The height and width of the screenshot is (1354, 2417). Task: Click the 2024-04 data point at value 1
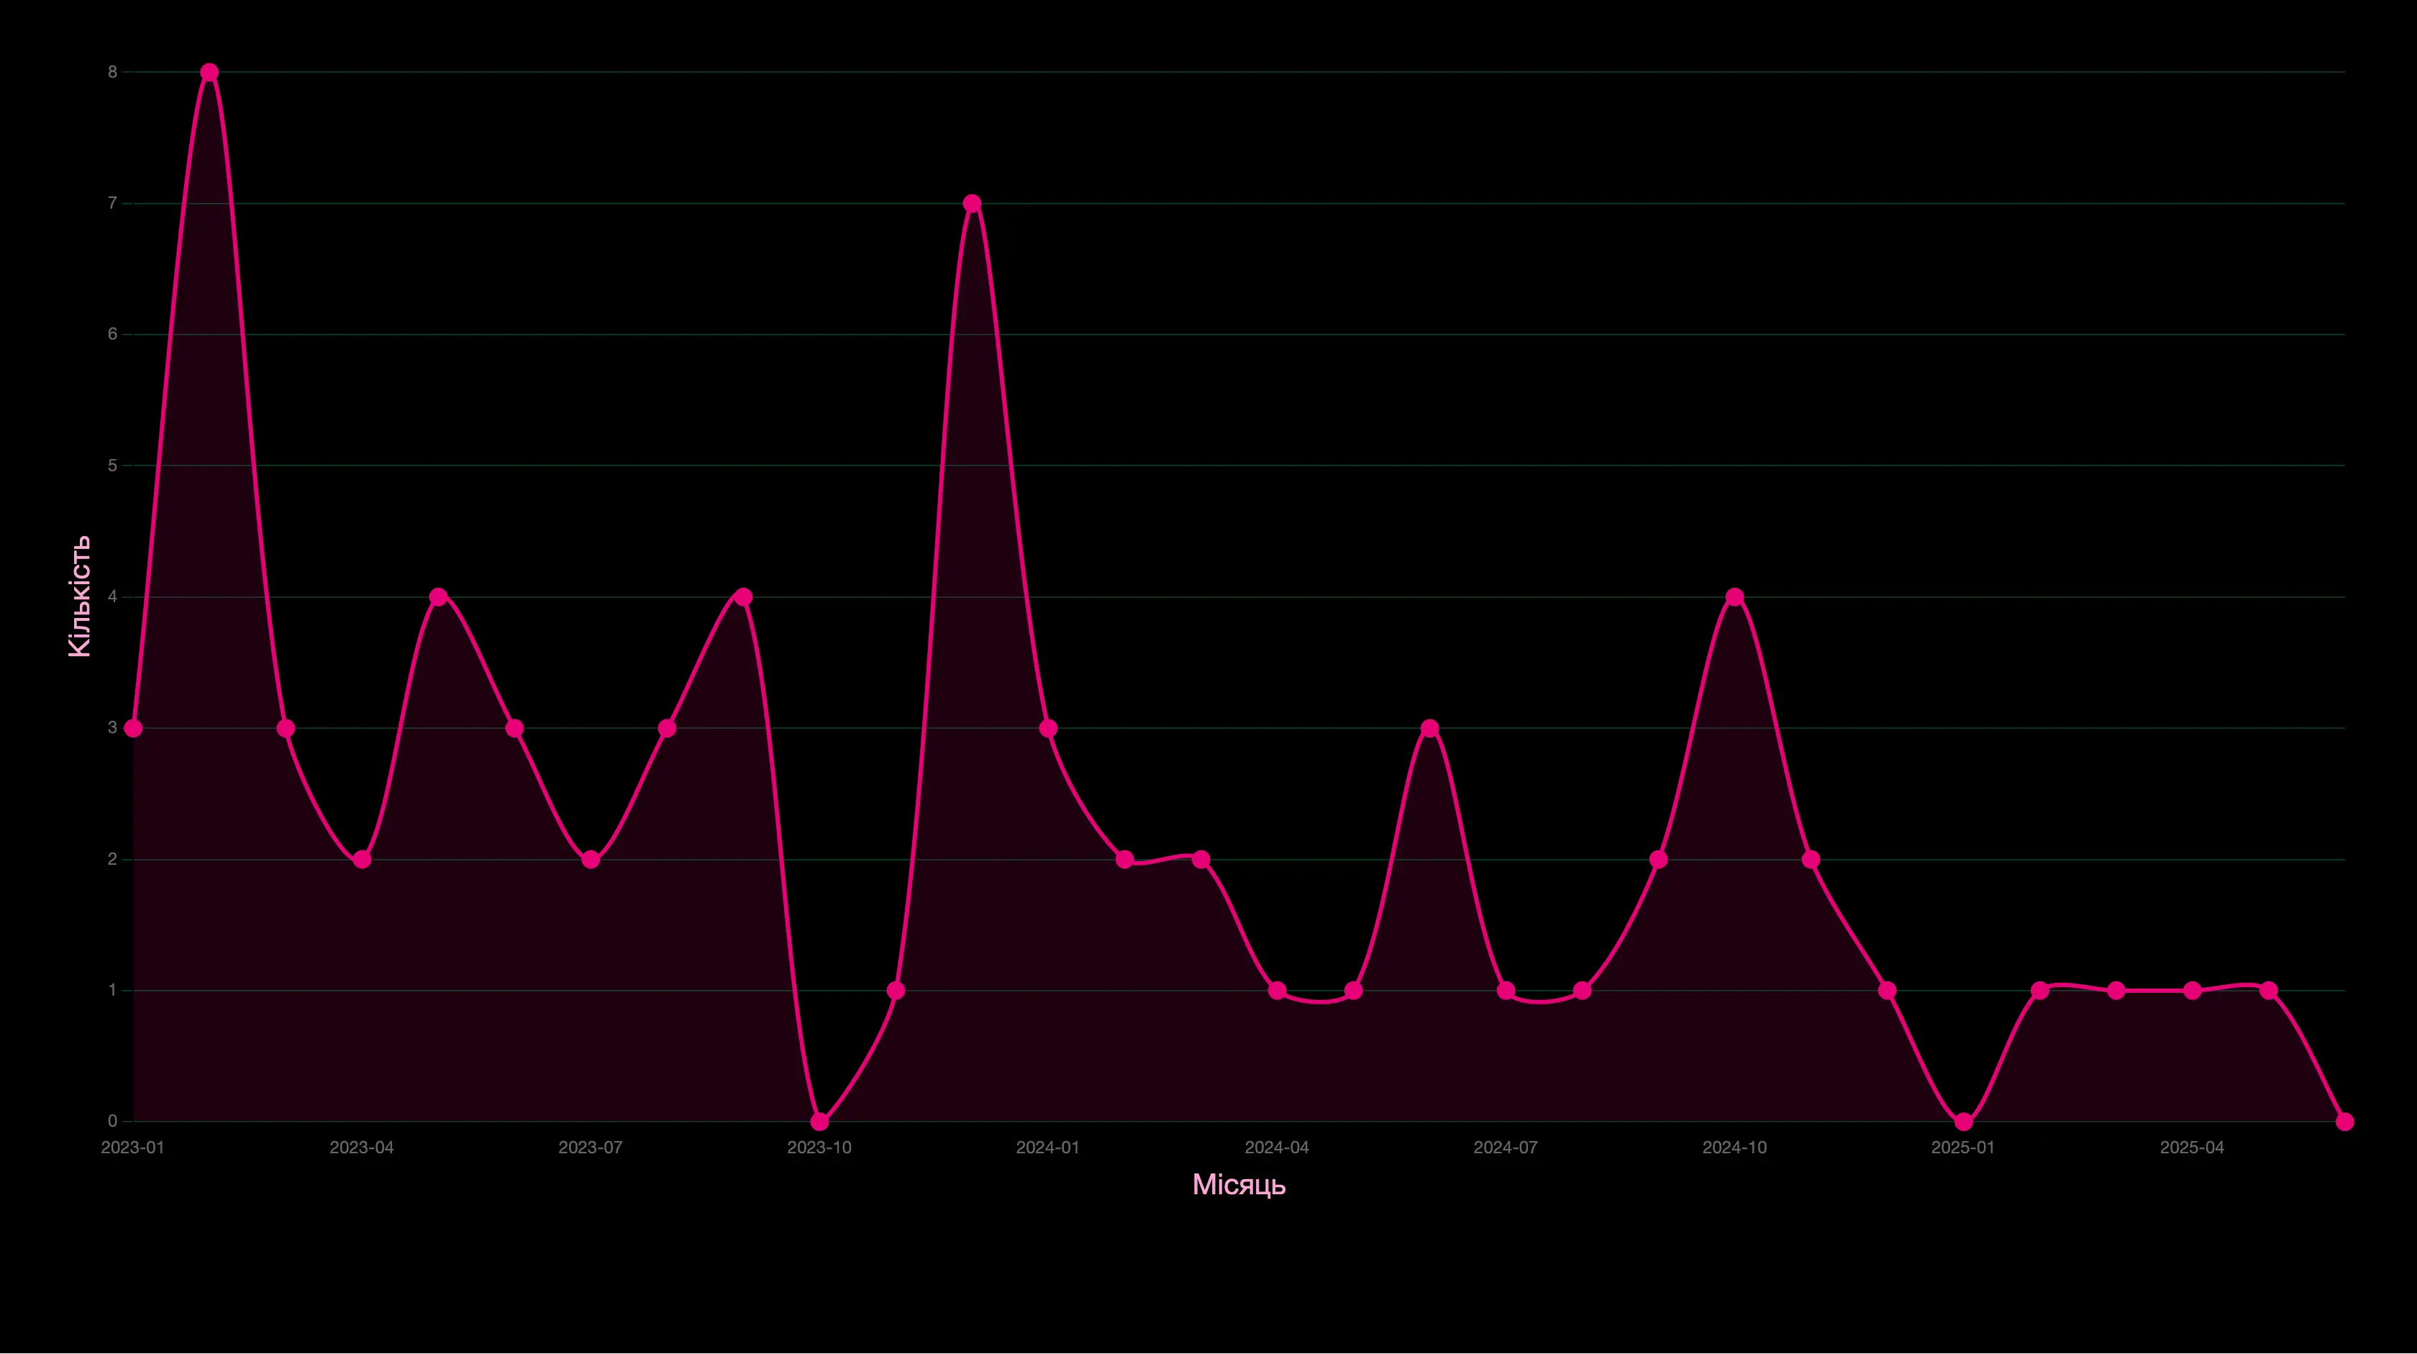1277,991
